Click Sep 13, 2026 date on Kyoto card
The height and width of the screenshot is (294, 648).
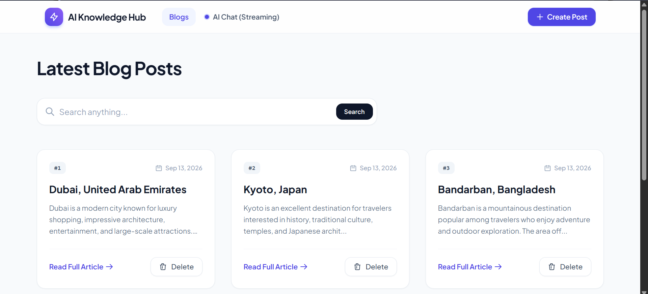point(378,168)
